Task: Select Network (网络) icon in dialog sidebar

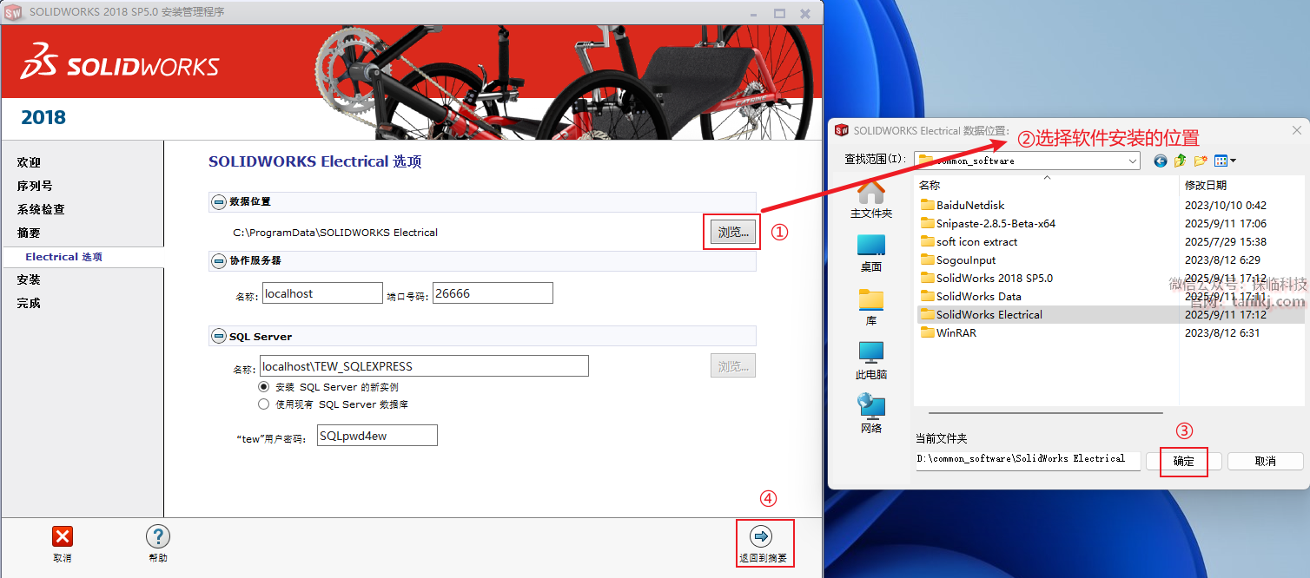Action: tap(871, 406)
